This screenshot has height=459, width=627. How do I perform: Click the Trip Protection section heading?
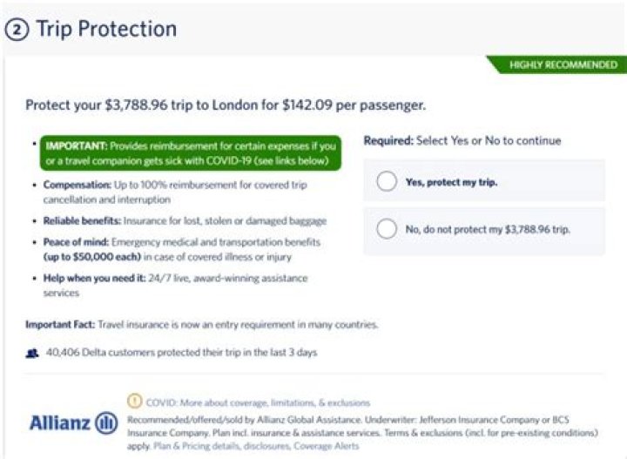click(x=106, y=29)
